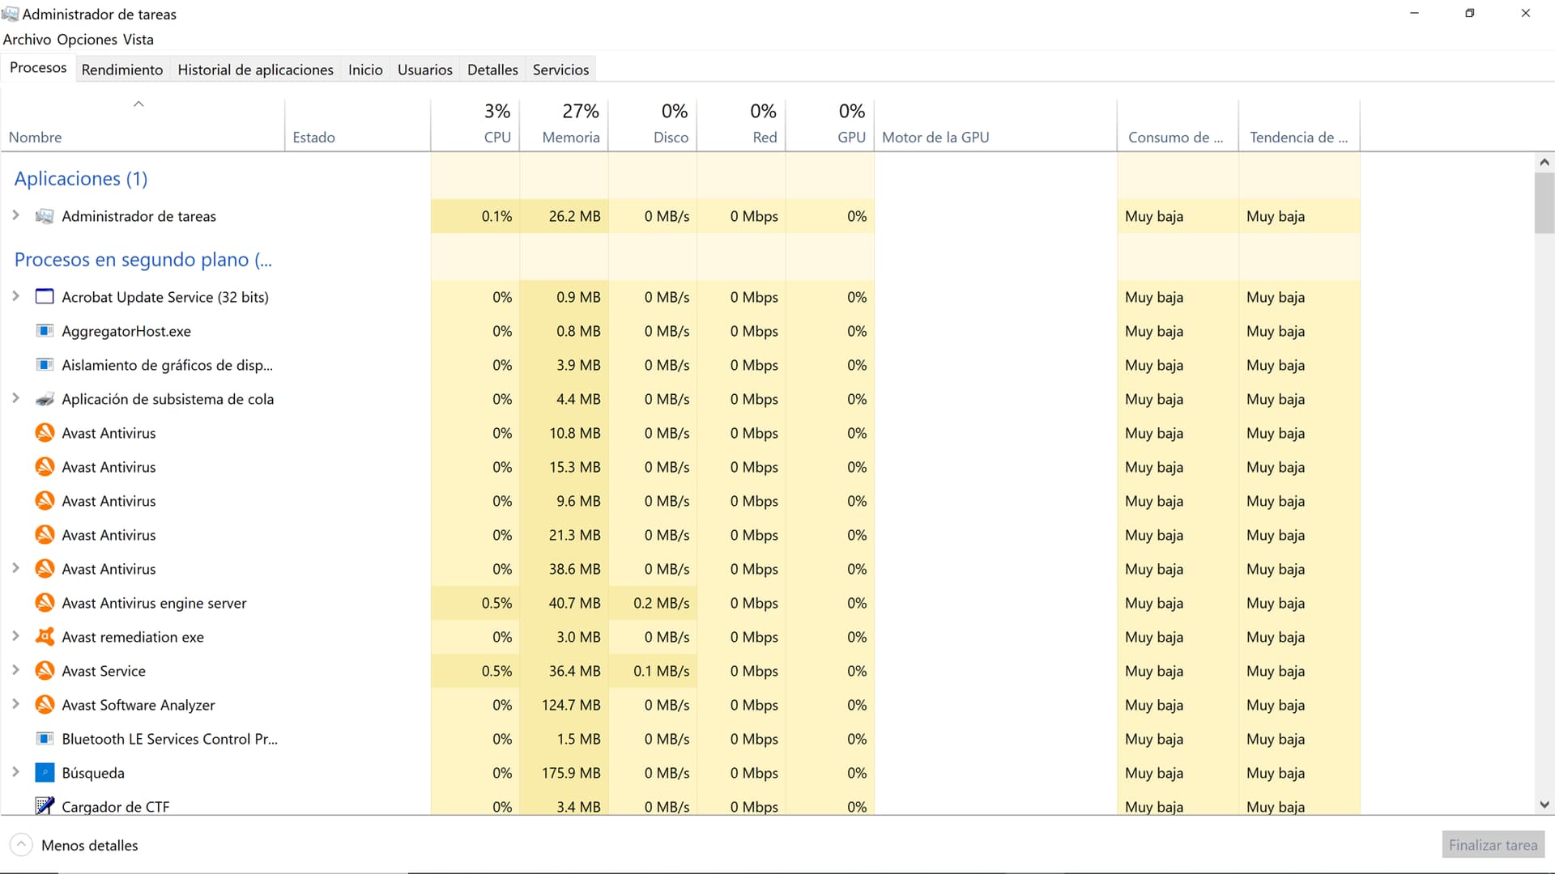Click the Aislamiento de gráficos icon
The image size is (1555, 874).
45,365
